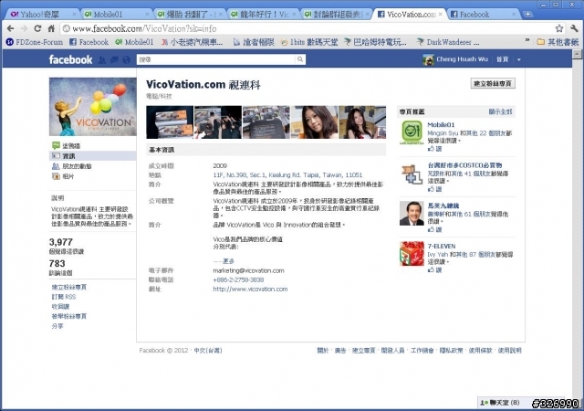
Task: Open friend activity item in left sidebar
Action: (x=71, y=166)
